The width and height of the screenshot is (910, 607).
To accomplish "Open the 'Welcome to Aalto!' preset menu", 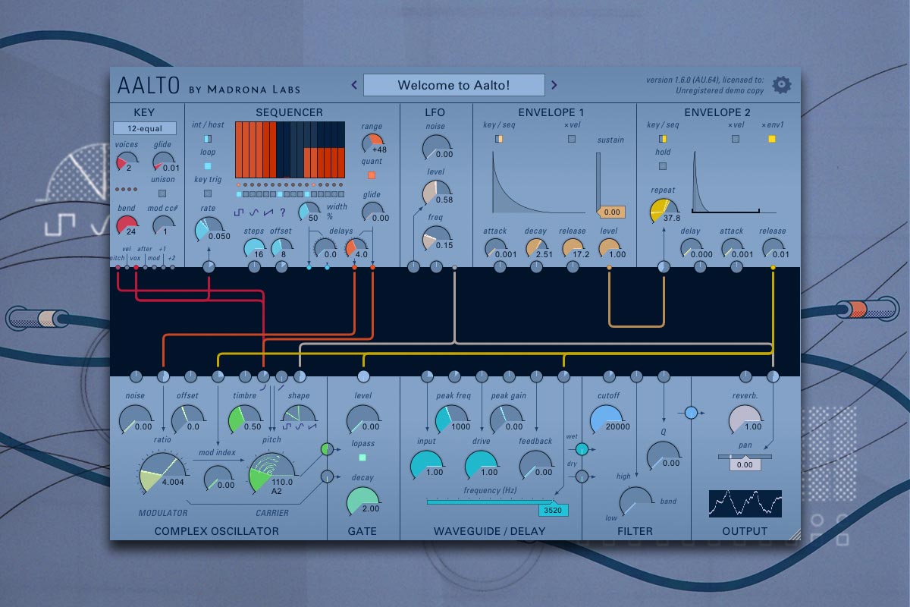I will (453, 85).
